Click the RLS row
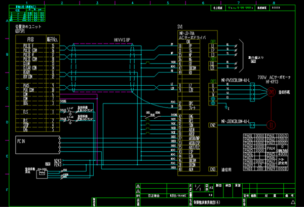The width and height of the screenshot is (304, 207). [x=37, y=121]
